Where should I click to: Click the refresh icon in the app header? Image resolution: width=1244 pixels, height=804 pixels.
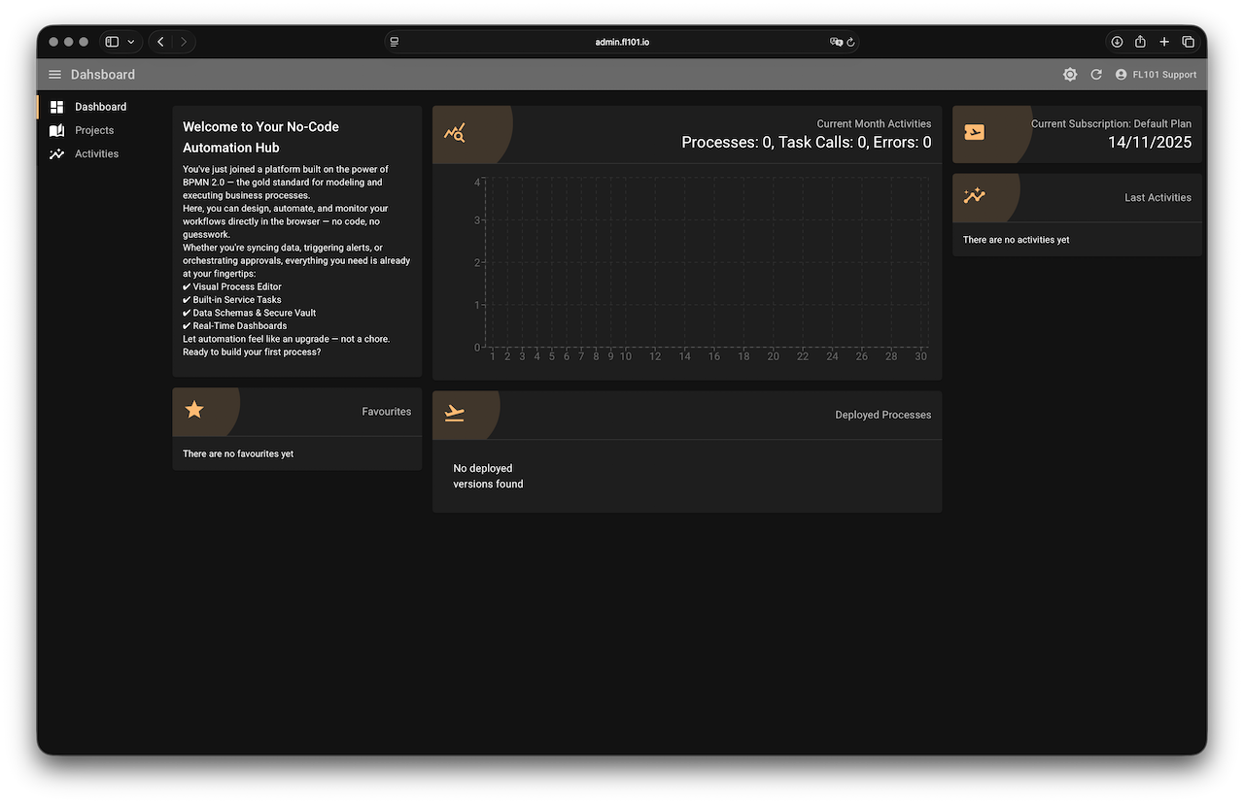point(1096,75)
